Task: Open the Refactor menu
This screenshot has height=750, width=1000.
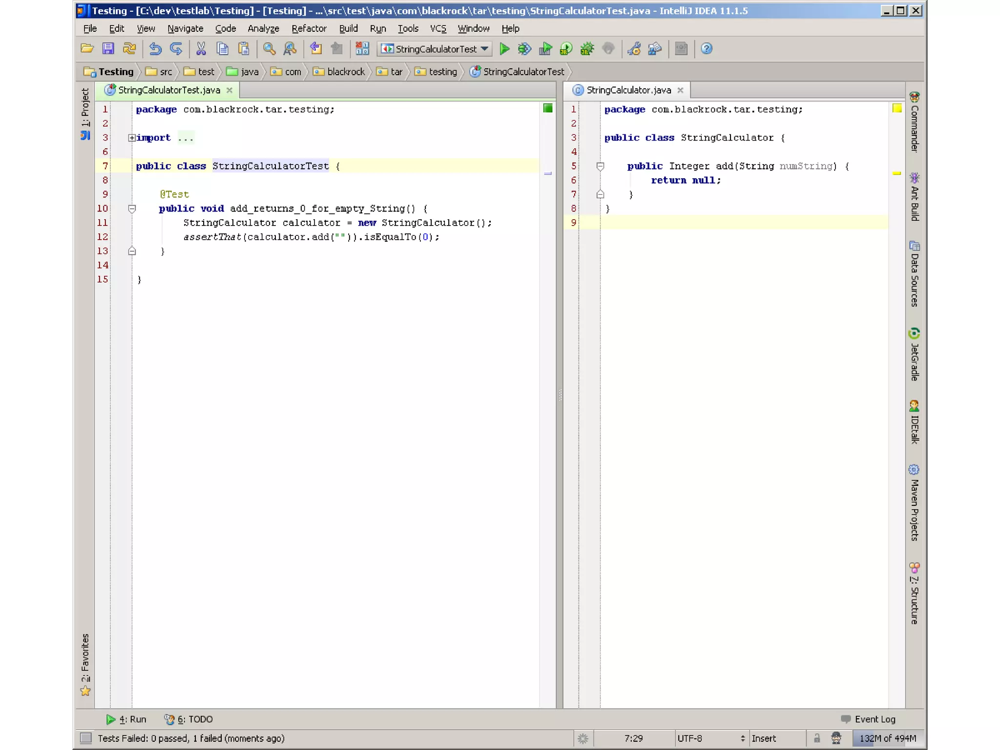Action: (x=309, y=28)
